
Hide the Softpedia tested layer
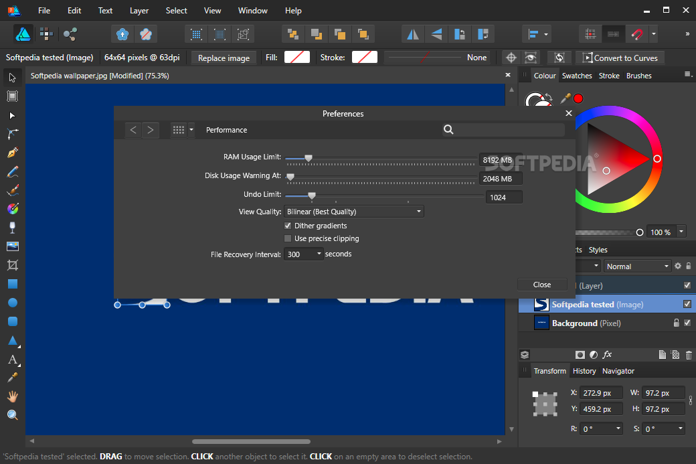point(687,304)
